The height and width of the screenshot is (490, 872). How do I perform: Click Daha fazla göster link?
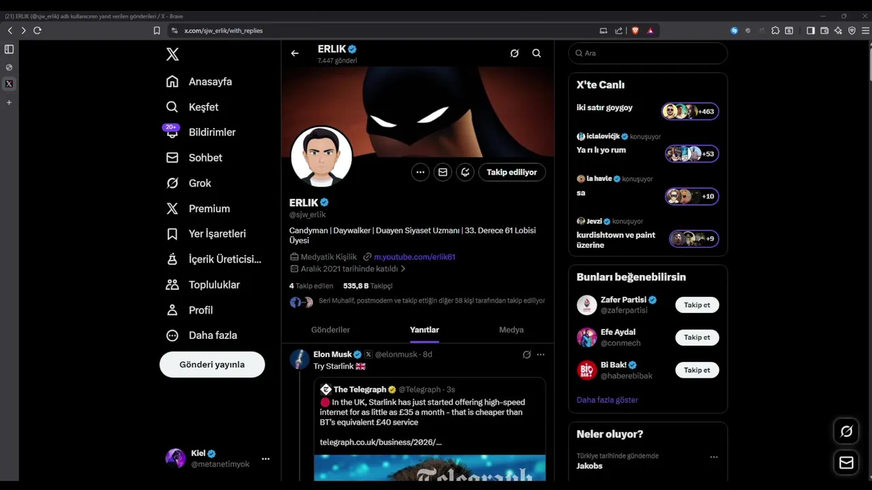click(x=607, y=400)
